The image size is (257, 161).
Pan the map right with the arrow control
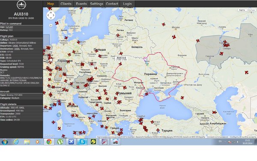point(54,15)
